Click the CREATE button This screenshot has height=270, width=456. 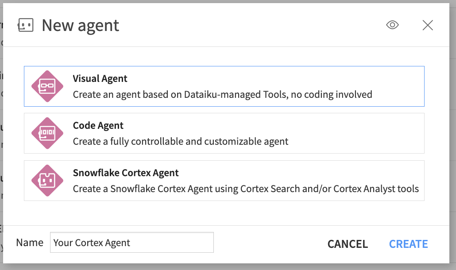(408, 244)
